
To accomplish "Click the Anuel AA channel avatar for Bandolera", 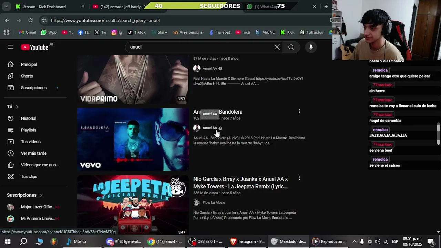I will coord(197,128).
